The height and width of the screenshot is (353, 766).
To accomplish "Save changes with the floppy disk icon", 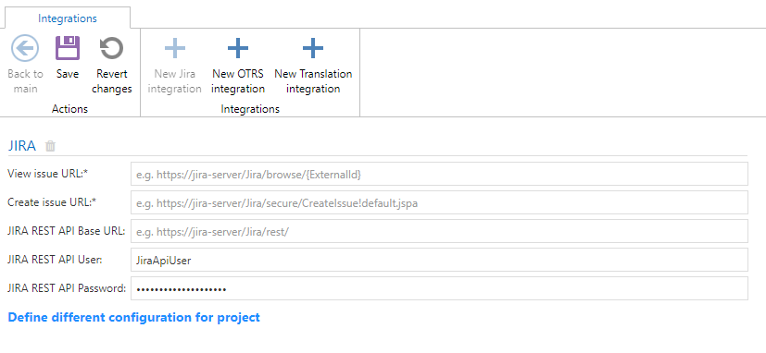I will [67, 48].
